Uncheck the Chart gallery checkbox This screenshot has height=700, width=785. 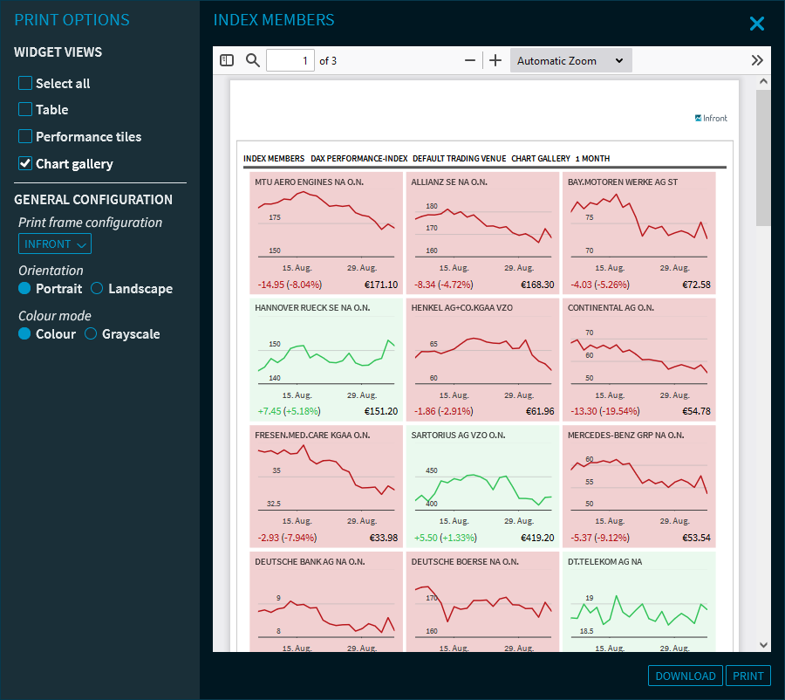click(x=26, y=164)
